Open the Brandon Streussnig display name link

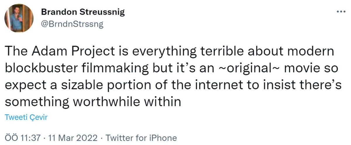(x=83, y=12)
